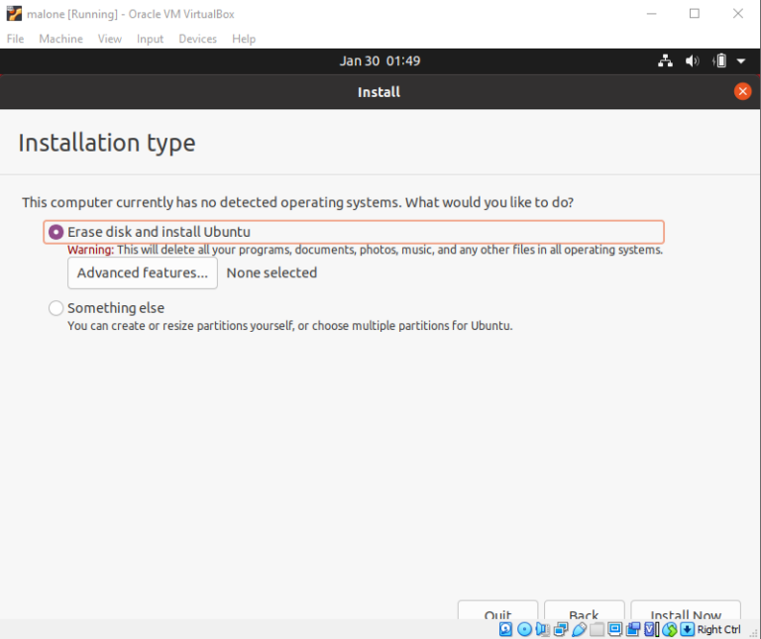Click the green mouse integration icon
The width and height of the screenshot is (761, 639).
pyautogui.click(x=670, y=629)
